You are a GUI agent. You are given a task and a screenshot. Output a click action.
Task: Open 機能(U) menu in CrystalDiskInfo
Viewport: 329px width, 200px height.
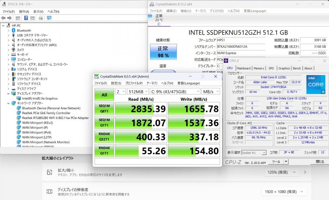pos(186,11)
